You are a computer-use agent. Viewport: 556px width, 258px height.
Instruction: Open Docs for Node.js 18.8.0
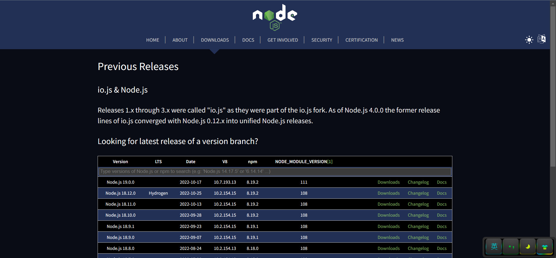coord(442,248)
